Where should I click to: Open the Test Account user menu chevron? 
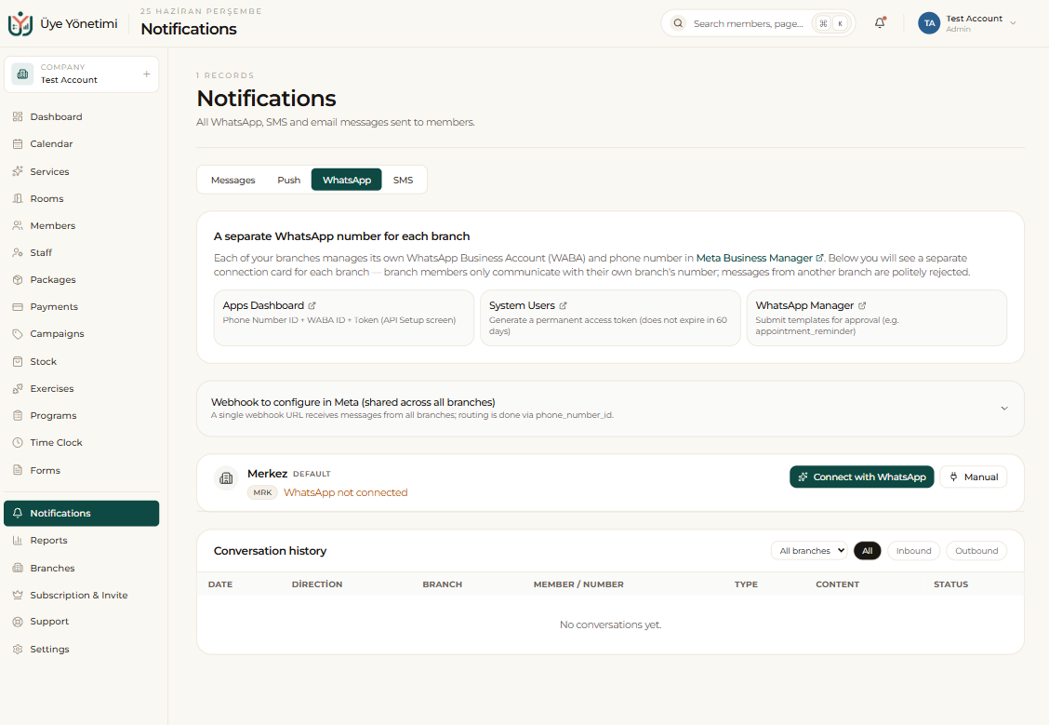click(x=1013, y=23)
